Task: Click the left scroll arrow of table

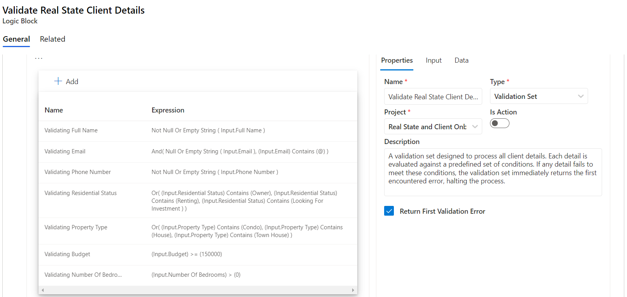Action: pyautogui.click(x=42, y=290)
